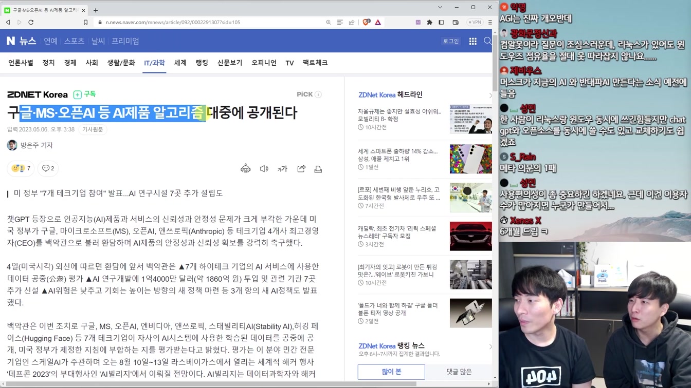
Task: Open headline 자율규제는 좋지만 실효성 아쉬워
Action: (x=399, y=115)
